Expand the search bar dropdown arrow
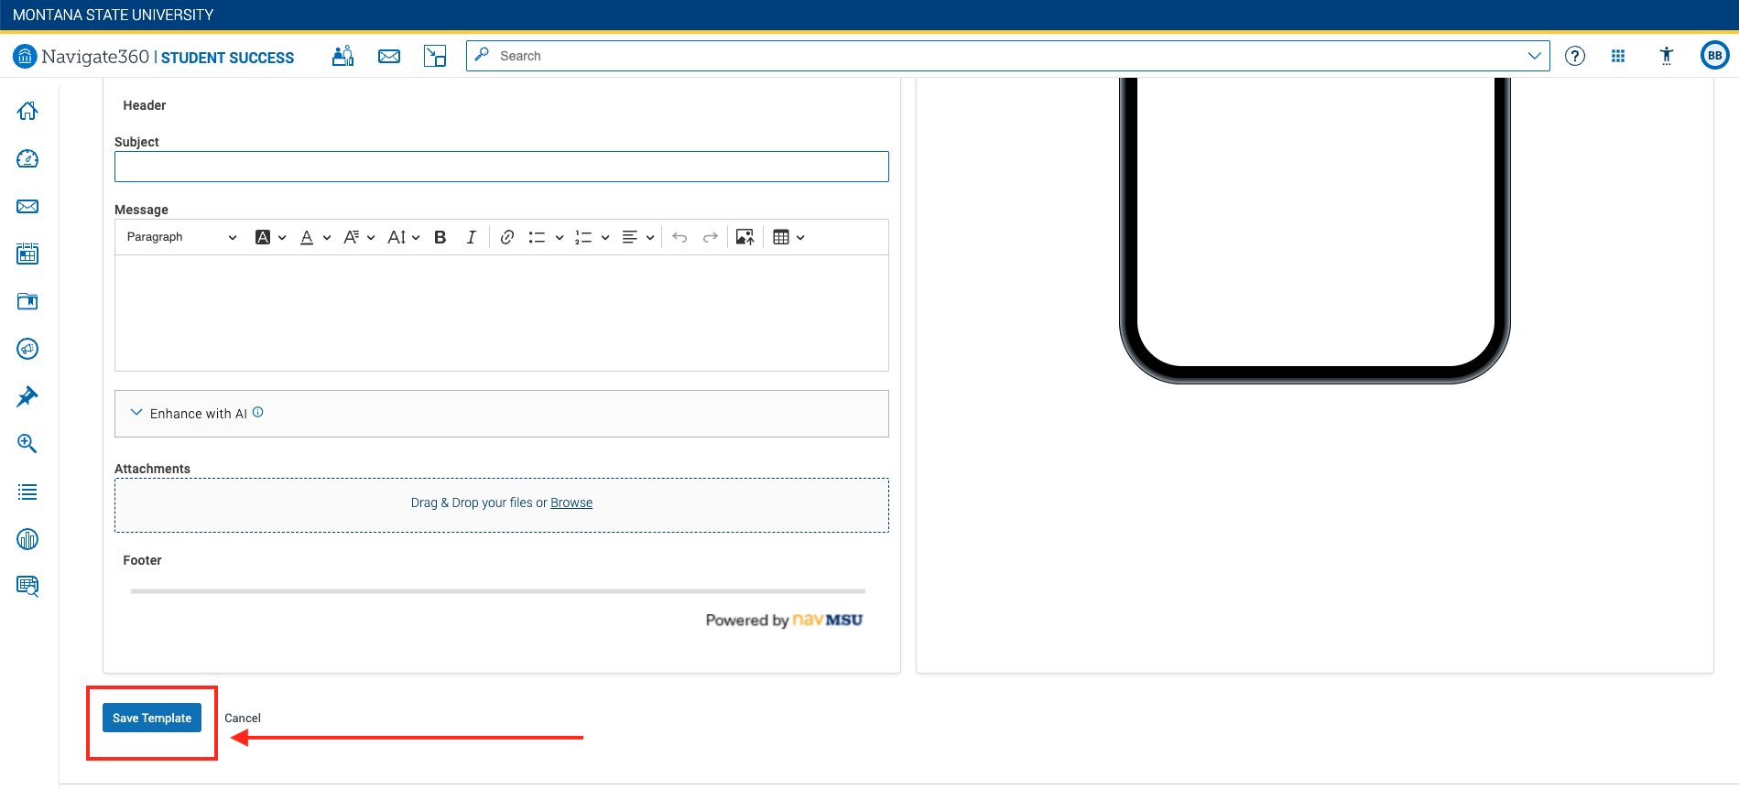This screenshot has width=1739, height=789. [x=1535, y=56]
